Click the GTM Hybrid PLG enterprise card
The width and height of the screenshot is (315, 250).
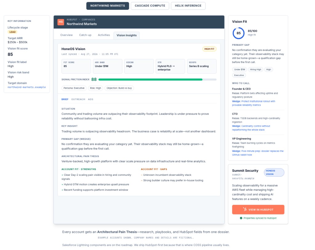170,66
